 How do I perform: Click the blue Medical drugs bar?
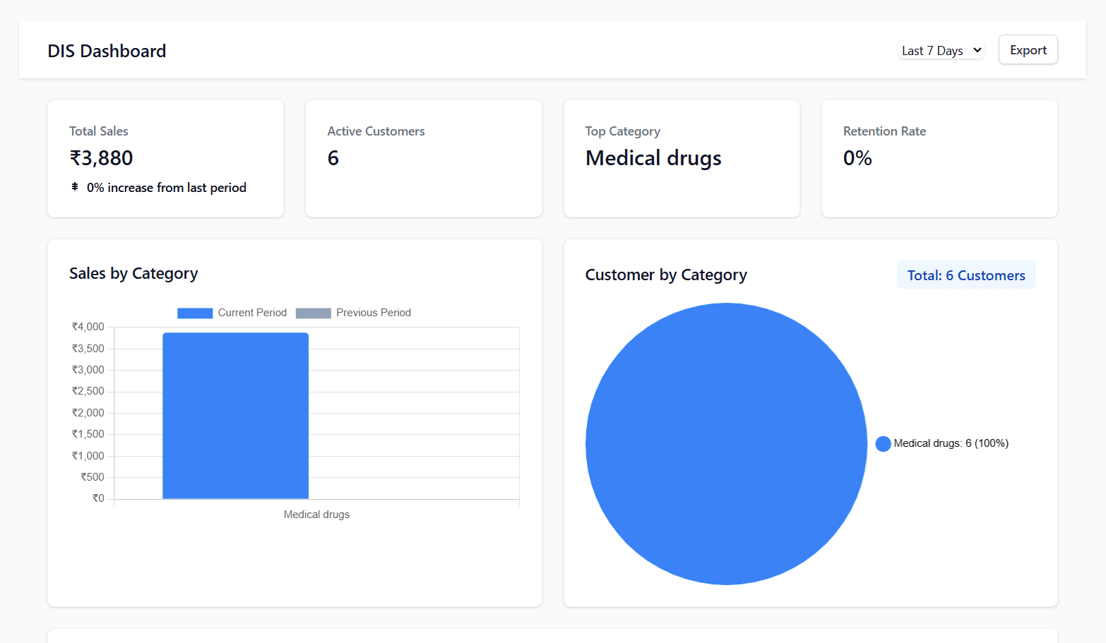[x=235, y=415]
